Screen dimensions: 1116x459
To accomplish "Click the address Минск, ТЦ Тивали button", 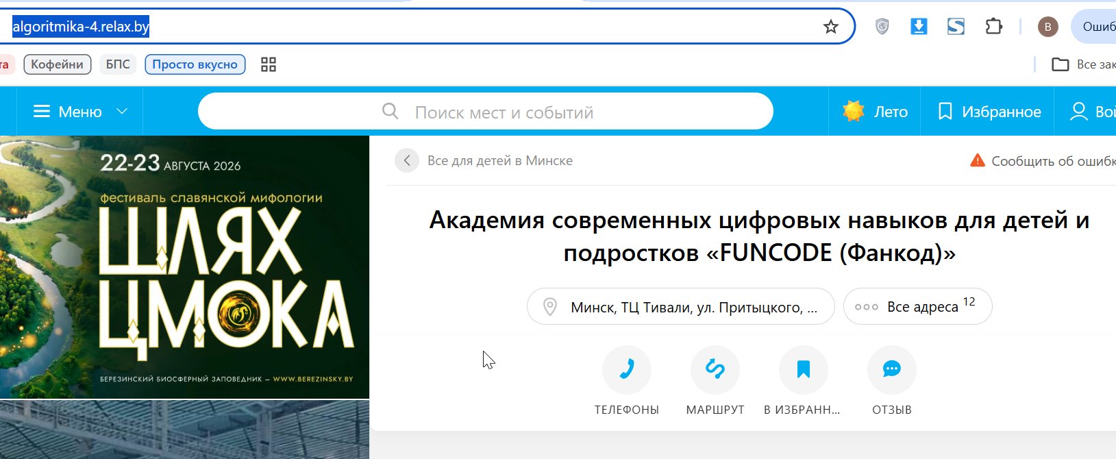I will pos(681,306).
